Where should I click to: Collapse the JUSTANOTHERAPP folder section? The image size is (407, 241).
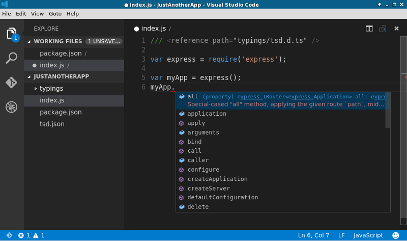pos(30,76)
